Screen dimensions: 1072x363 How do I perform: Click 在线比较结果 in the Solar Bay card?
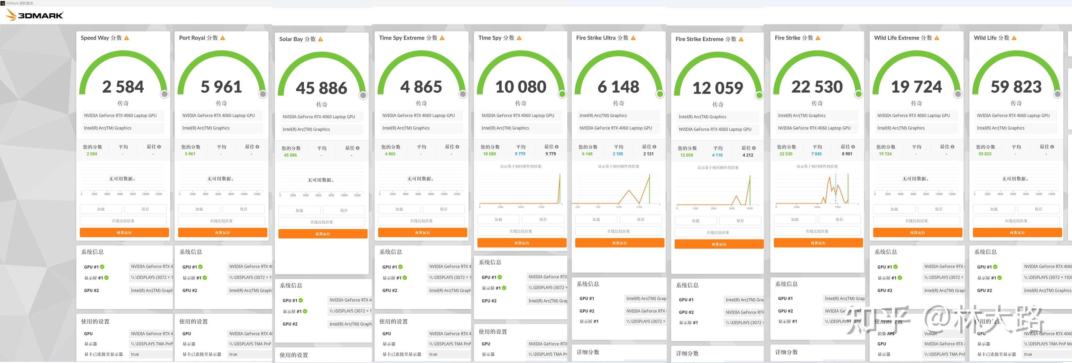pyautogui.click(x=322, y=222)
